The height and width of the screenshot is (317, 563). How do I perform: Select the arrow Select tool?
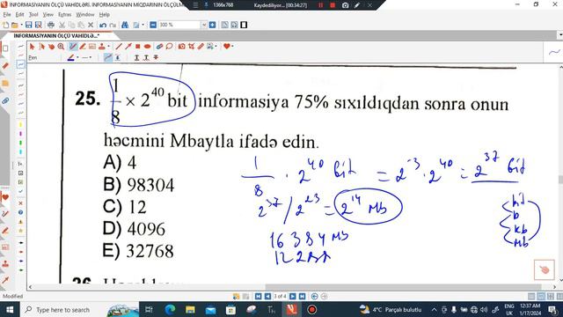(32, 47)
